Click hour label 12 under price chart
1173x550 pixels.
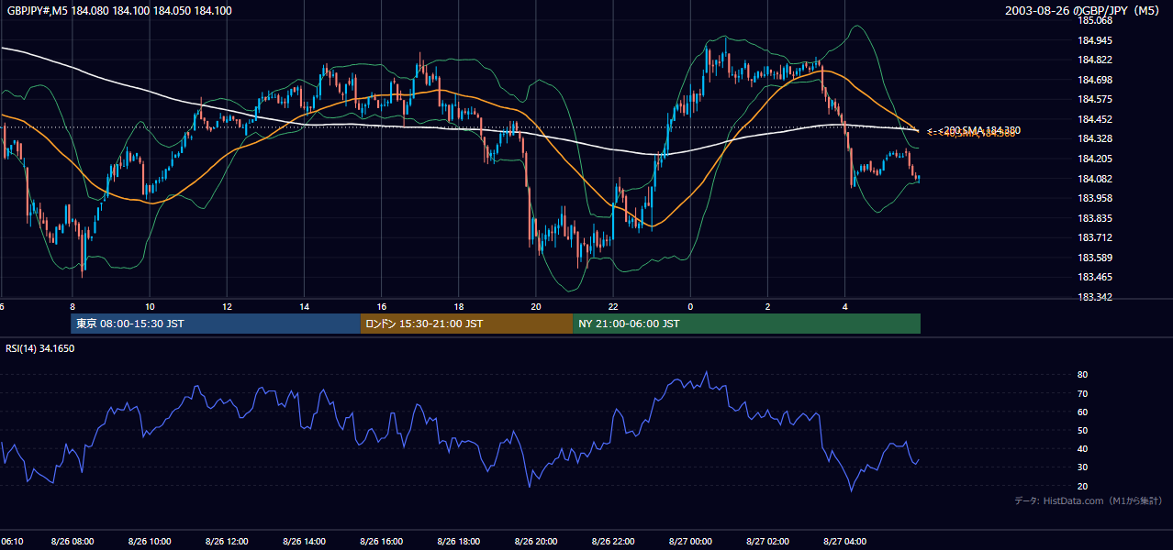(227, 306)
